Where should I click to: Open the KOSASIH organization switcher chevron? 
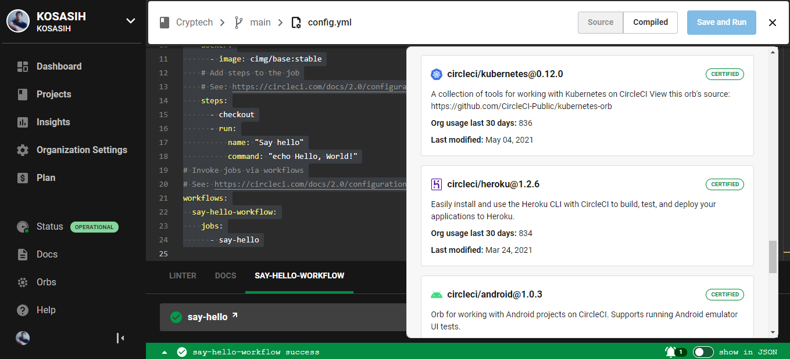[131, 21]
